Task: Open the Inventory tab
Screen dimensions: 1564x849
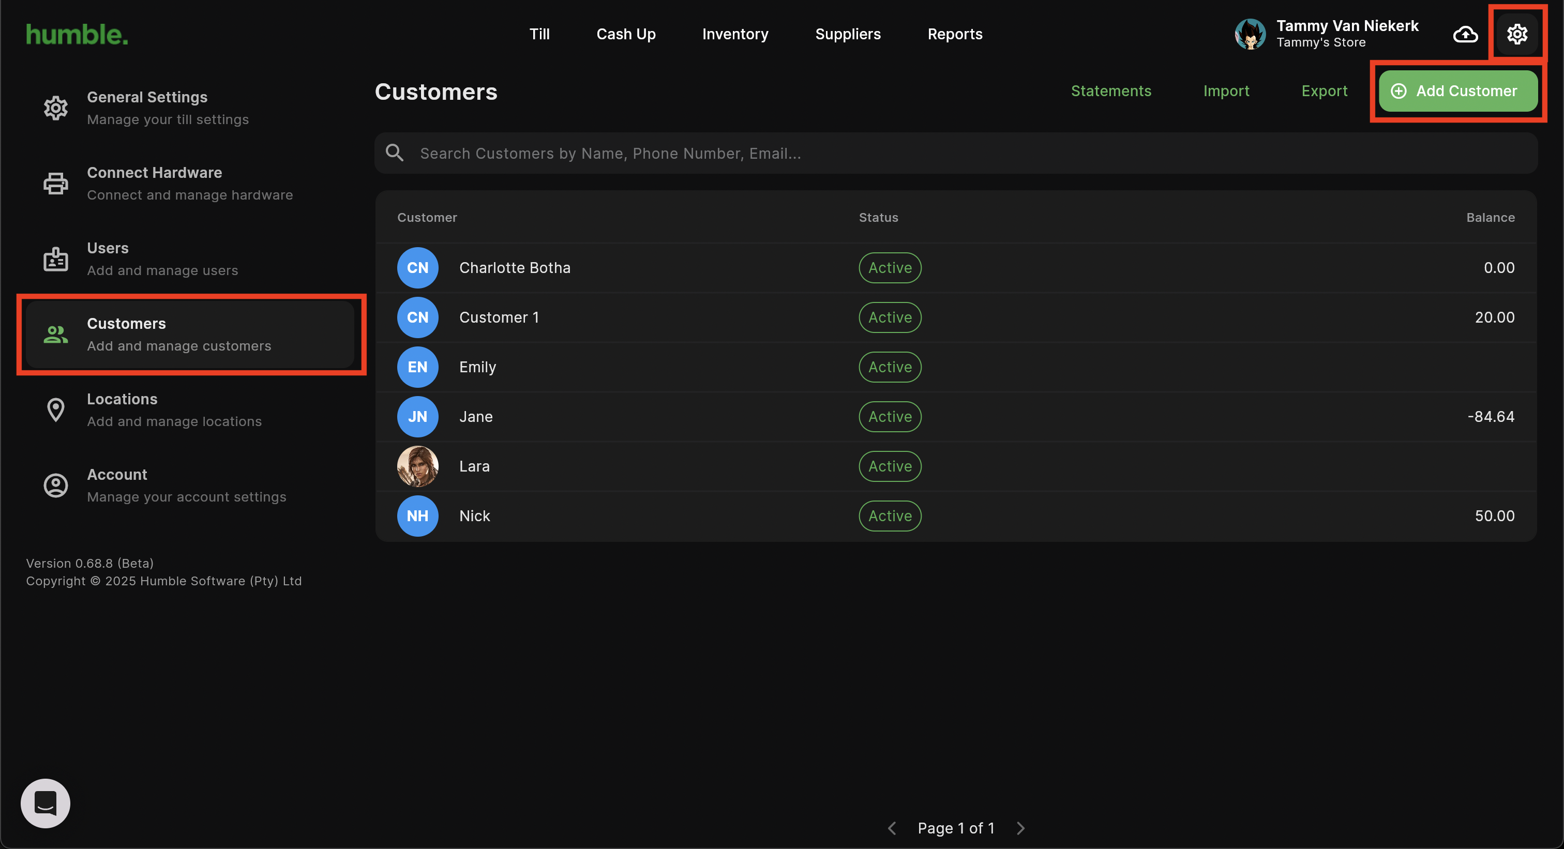Action: tap(735, 34)
